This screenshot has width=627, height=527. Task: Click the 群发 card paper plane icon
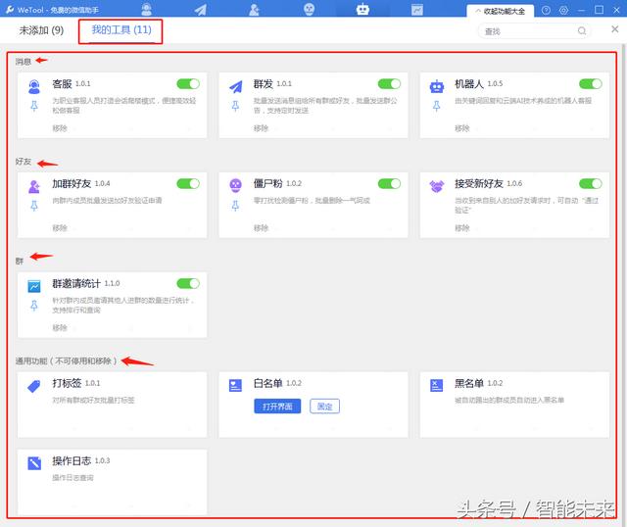[x=235, y=86]
